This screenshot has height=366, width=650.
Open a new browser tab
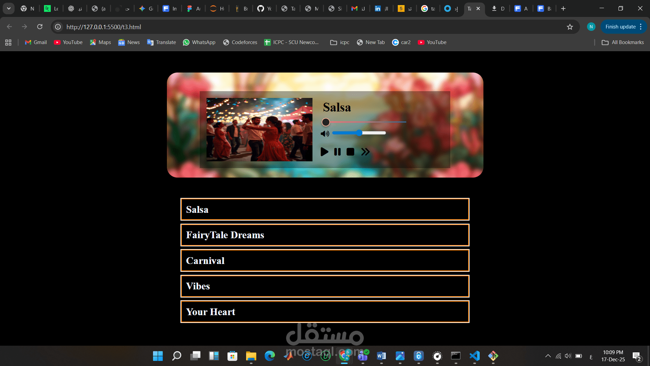tap(563, 8)
